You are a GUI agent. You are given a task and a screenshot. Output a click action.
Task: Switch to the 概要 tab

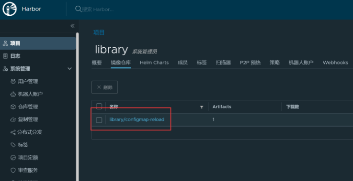97,63
